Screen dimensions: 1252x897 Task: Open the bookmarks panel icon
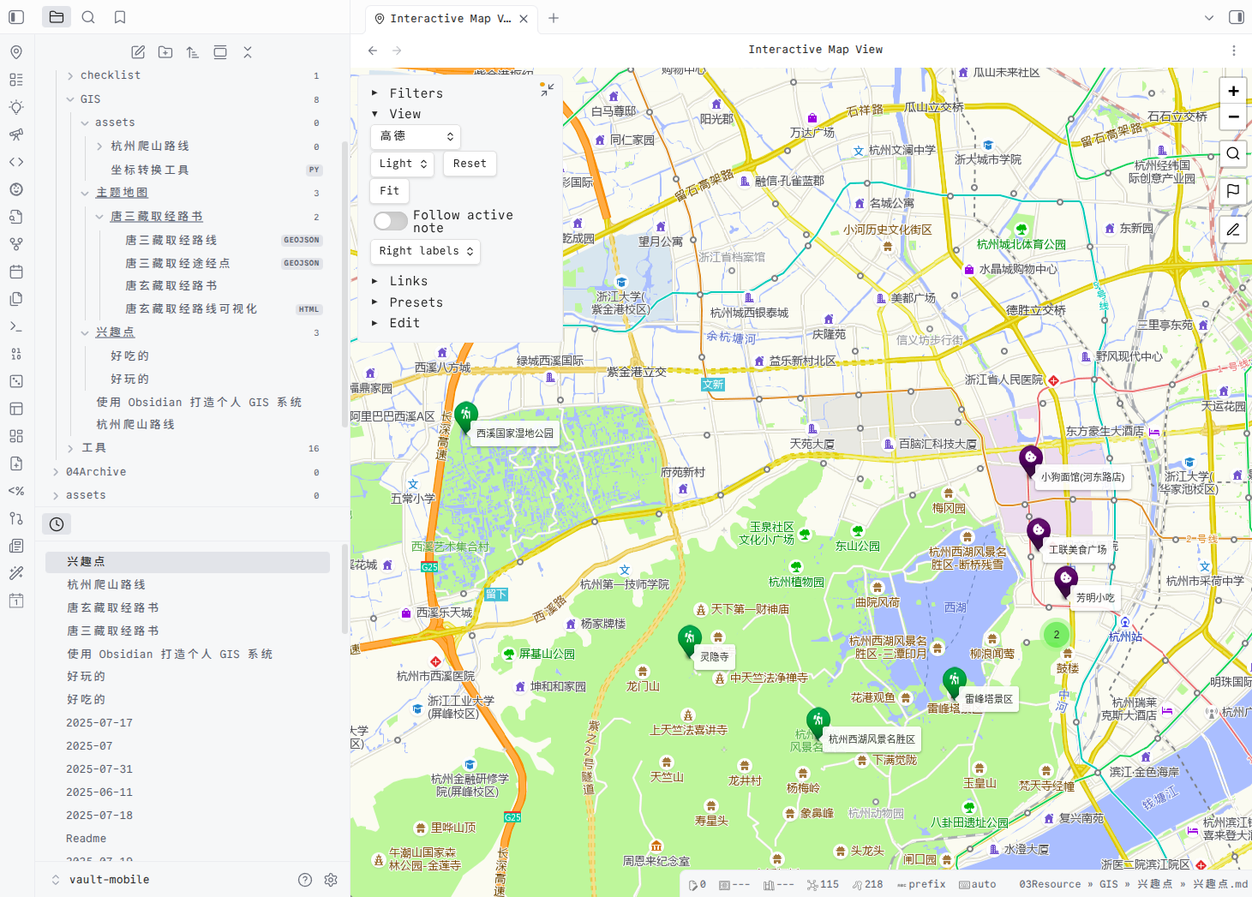120,17
